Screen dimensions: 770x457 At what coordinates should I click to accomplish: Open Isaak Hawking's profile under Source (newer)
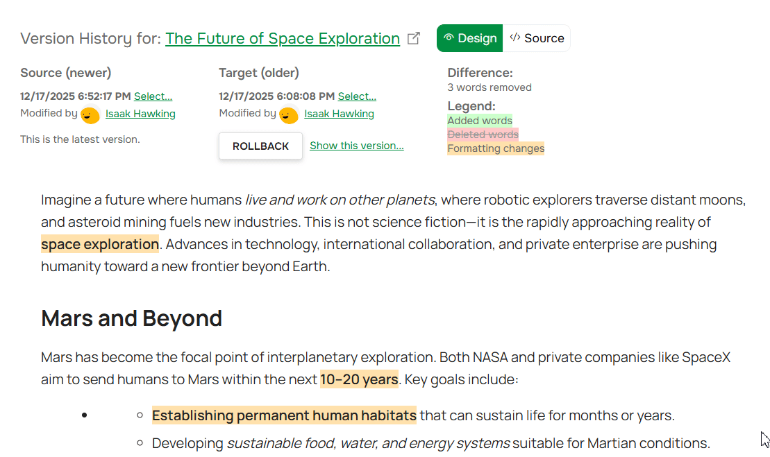click(140, 114)
